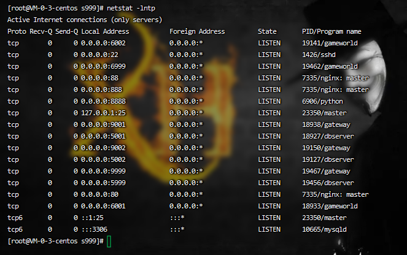Click the :::3306 local address
Image resolution: width=407 pixels, height=255 pixels.
pyautogui.click(x=96, y=229)
